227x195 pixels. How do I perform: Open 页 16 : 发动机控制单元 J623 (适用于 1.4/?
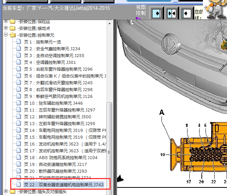(65, 144)
